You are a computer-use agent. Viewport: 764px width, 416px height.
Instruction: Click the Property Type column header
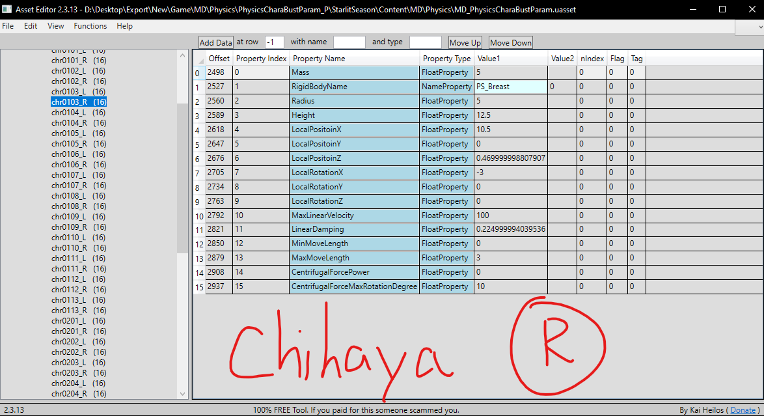pyautogui.click(x=446, y=59)
